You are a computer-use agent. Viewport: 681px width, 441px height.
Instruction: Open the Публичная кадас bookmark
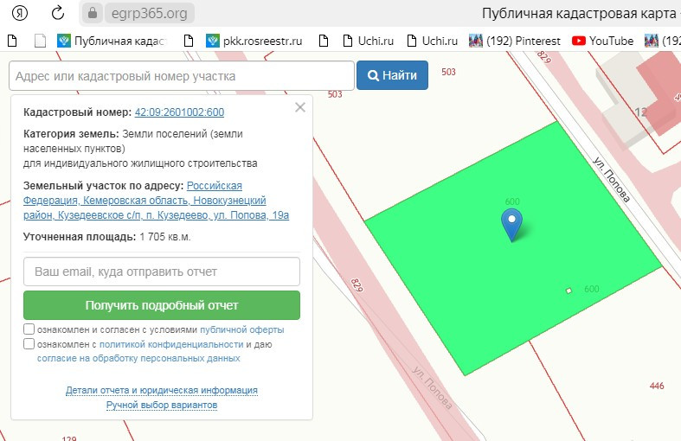pos(110,41)
